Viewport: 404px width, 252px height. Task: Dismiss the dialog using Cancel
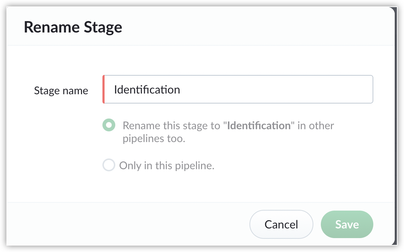click(281, 224)
